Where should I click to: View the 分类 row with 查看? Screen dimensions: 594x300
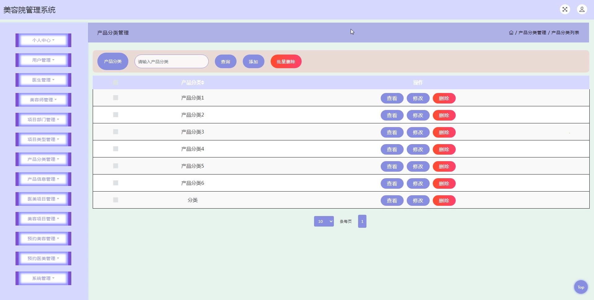pos(392,201)
